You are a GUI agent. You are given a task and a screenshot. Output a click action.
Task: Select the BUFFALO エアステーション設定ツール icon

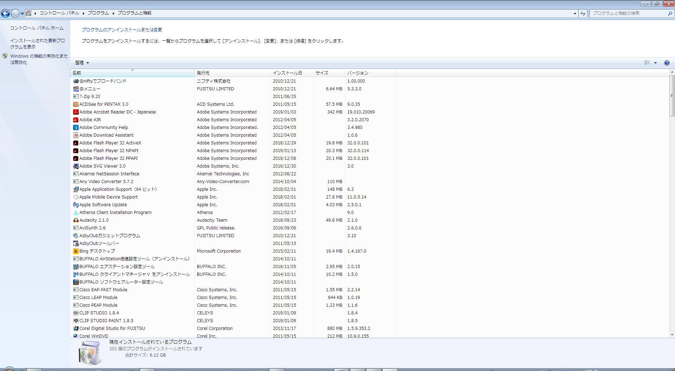pos(76,267)
